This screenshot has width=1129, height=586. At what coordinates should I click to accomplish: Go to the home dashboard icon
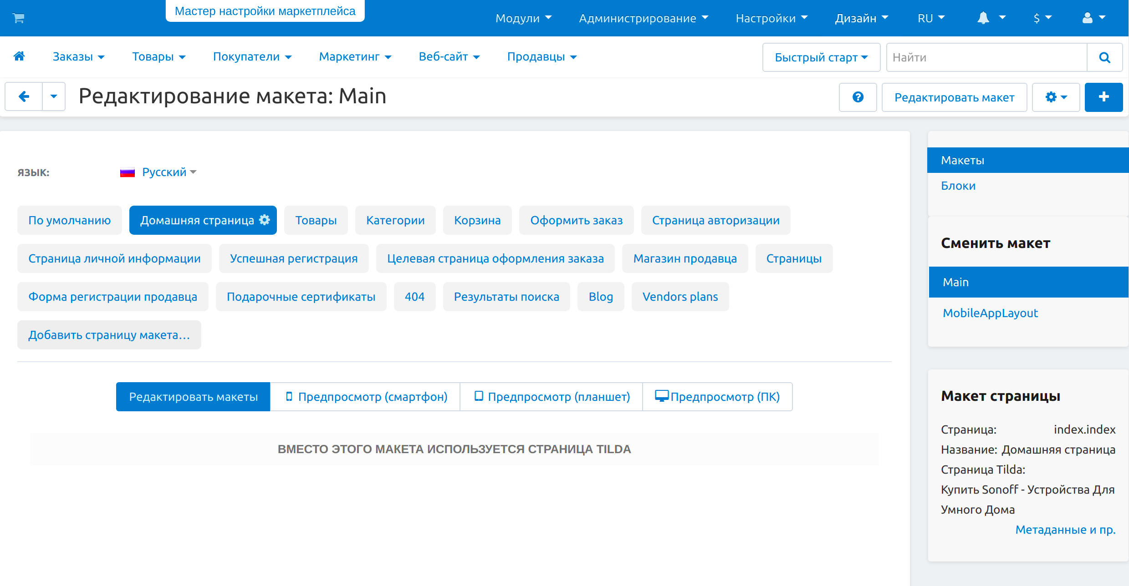point(19,56)
